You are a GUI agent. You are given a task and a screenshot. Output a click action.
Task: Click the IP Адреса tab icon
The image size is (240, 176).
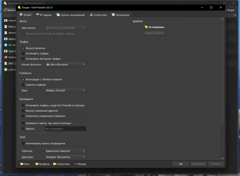point(37,15)
